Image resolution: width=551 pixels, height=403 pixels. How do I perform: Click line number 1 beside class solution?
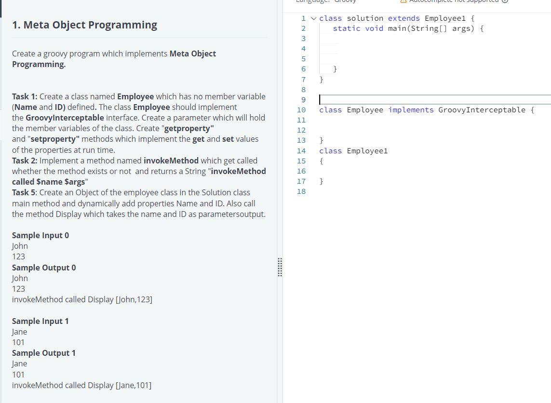pos(303,18)
